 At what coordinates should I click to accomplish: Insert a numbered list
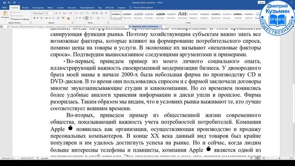(82, 13)
